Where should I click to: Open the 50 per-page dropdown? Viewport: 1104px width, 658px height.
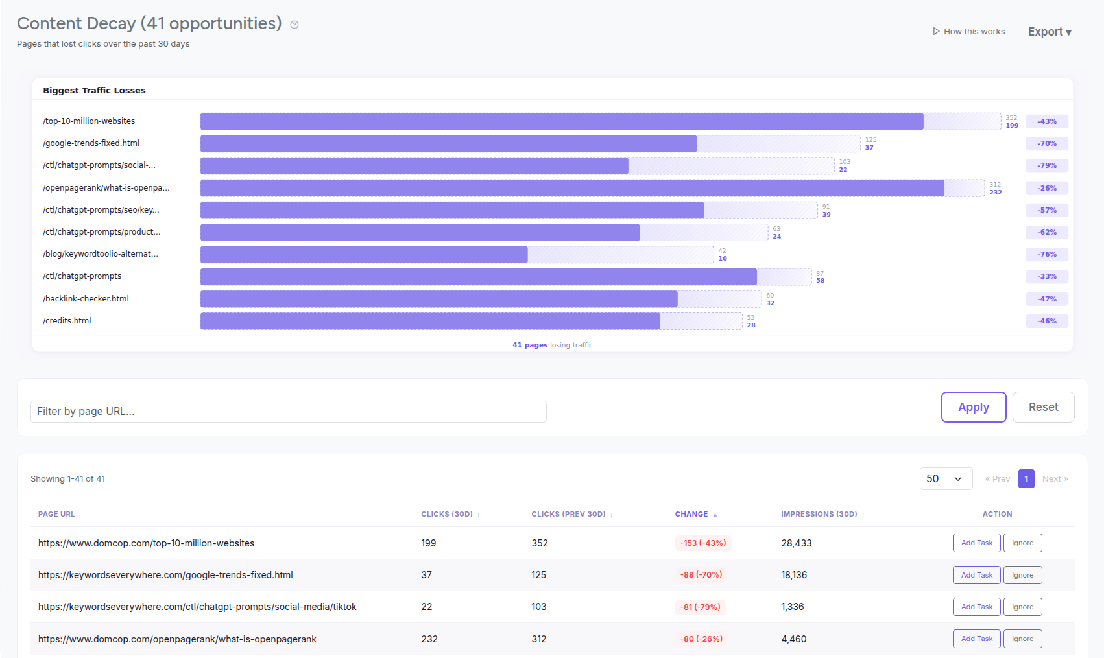(x=946, y=478)
